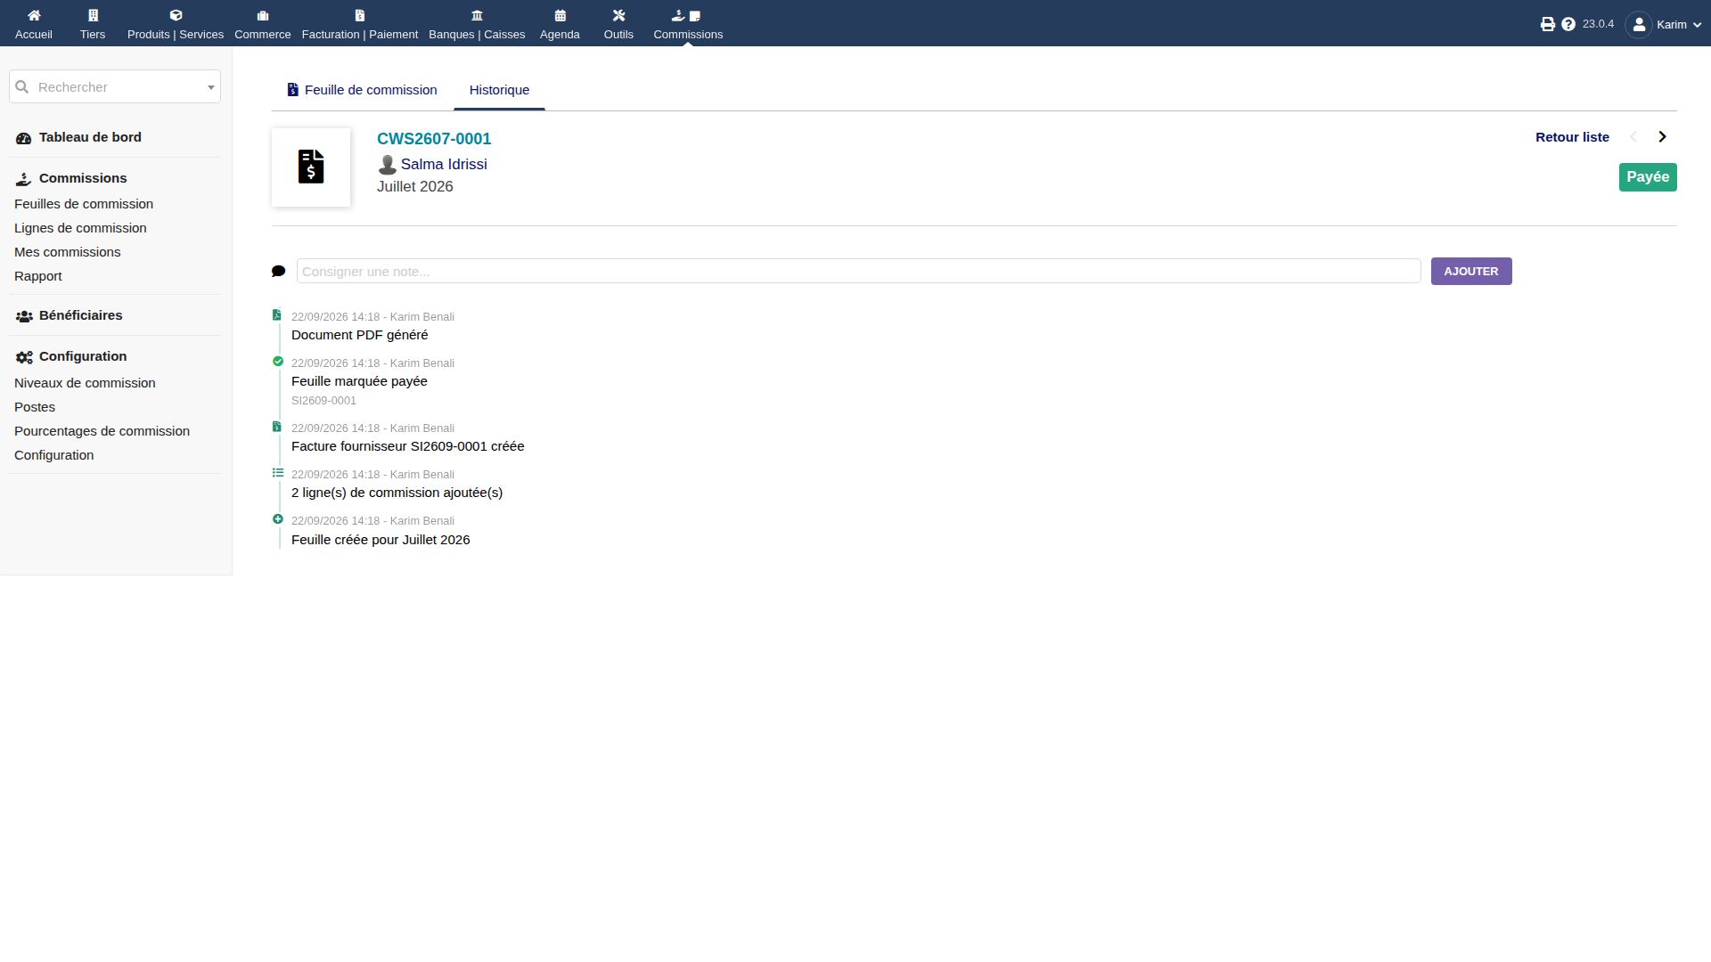Focus the Consigner une note field
Screen dimensions: 1711x962
pyautogui.click(x=858, y=271)
